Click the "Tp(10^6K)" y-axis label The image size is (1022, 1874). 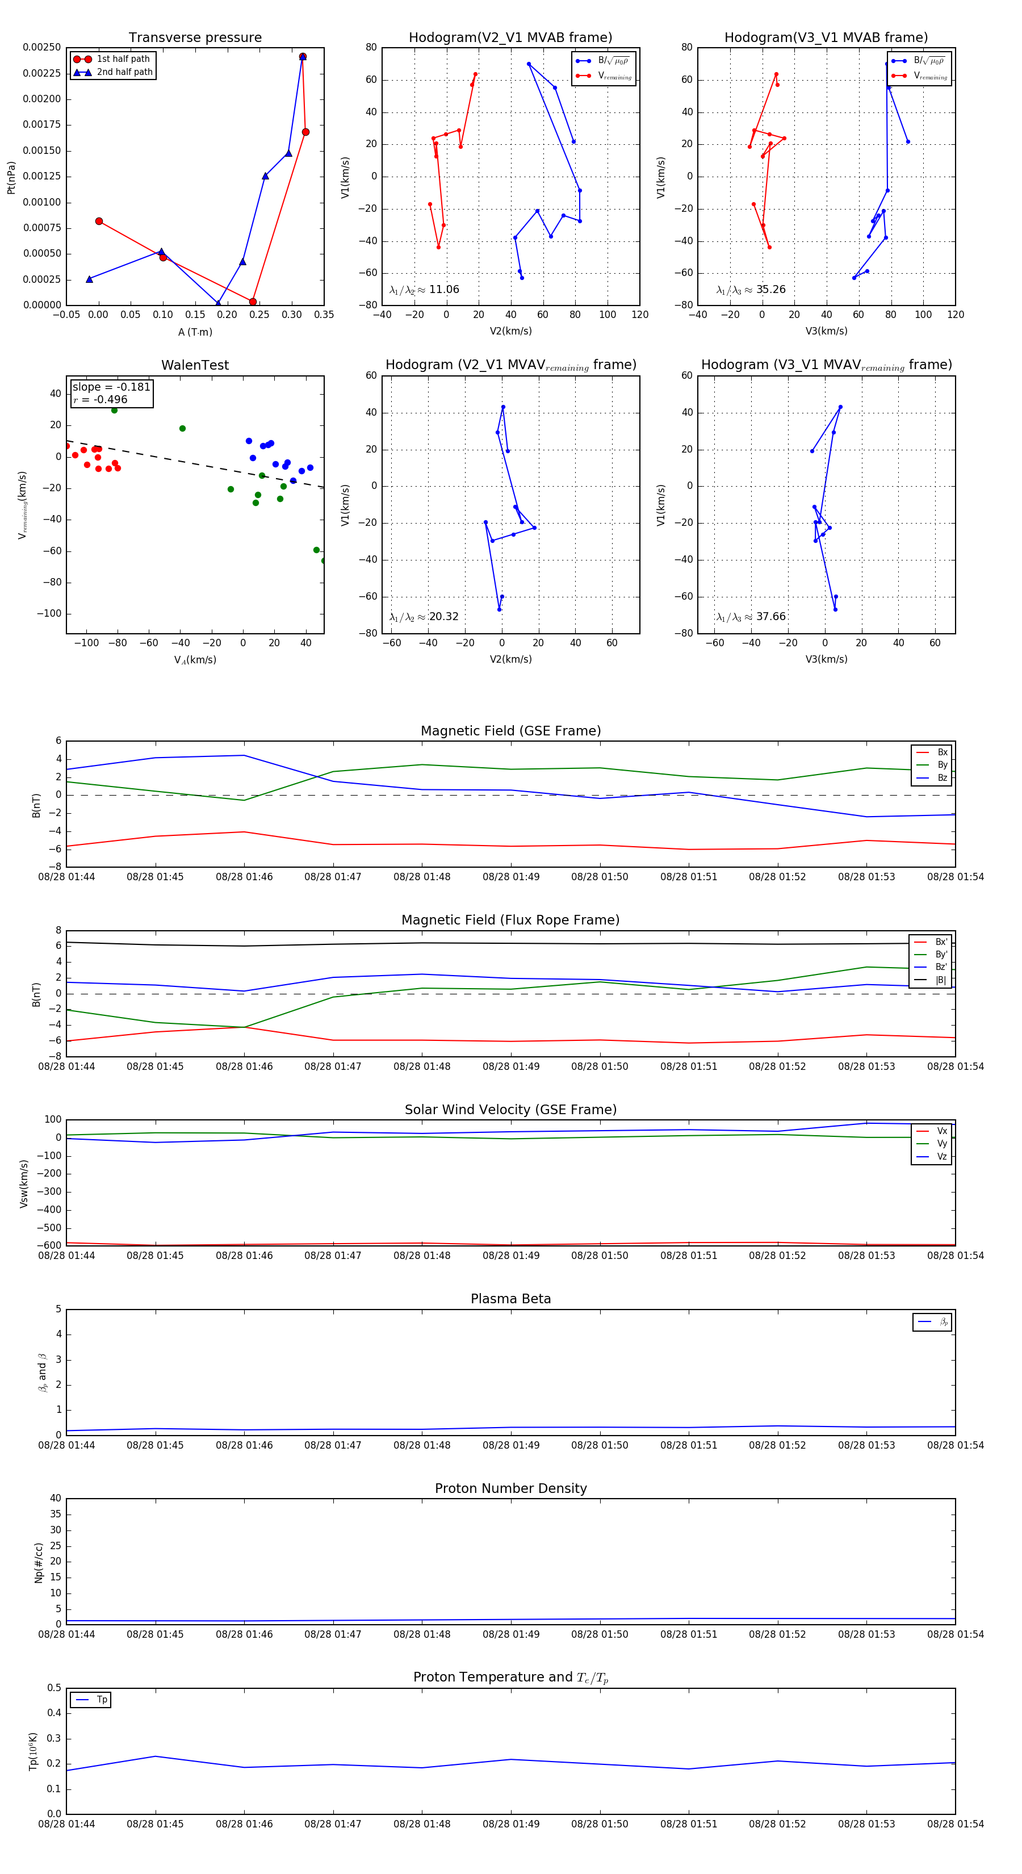coord(33,1752)
